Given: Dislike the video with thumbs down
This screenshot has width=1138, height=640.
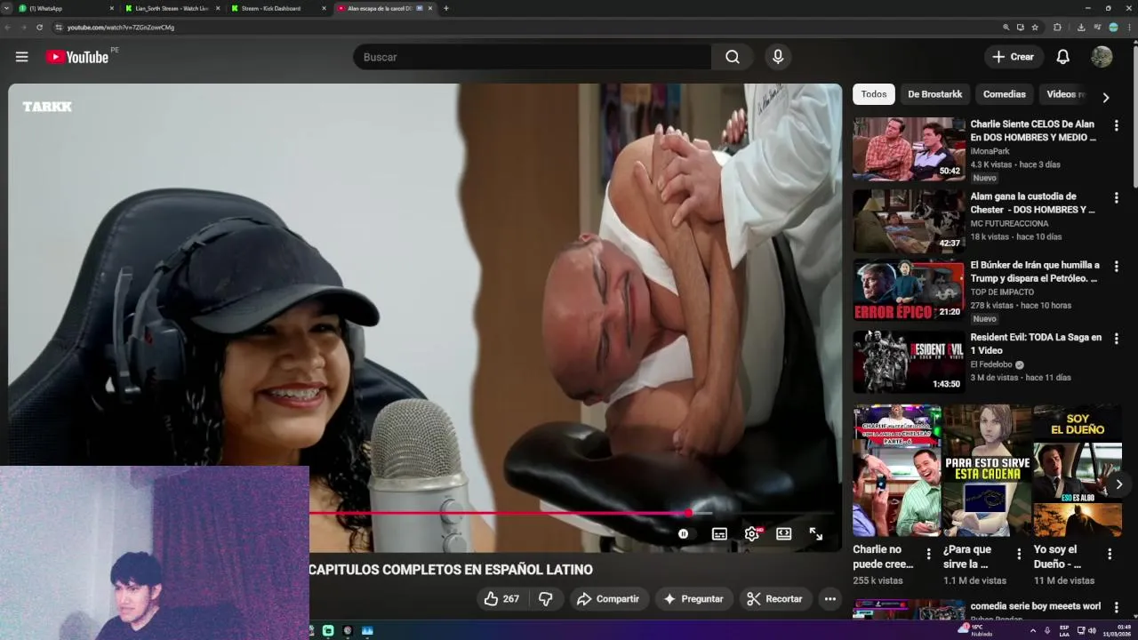Looking at the screenshot, I should 546,599.
